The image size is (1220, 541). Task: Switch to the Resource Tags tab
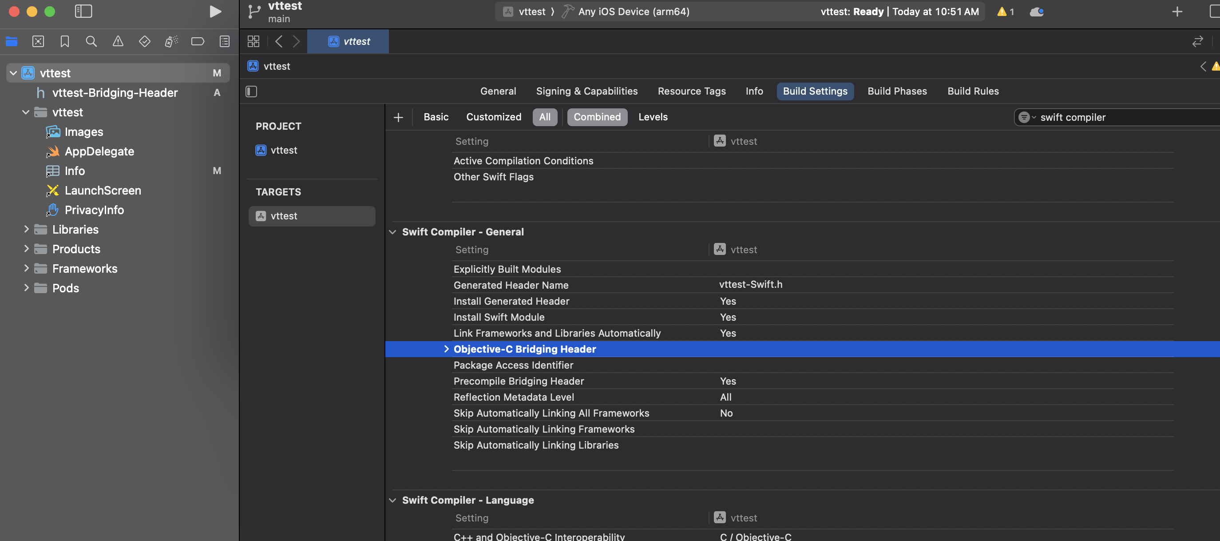[691, 91]
